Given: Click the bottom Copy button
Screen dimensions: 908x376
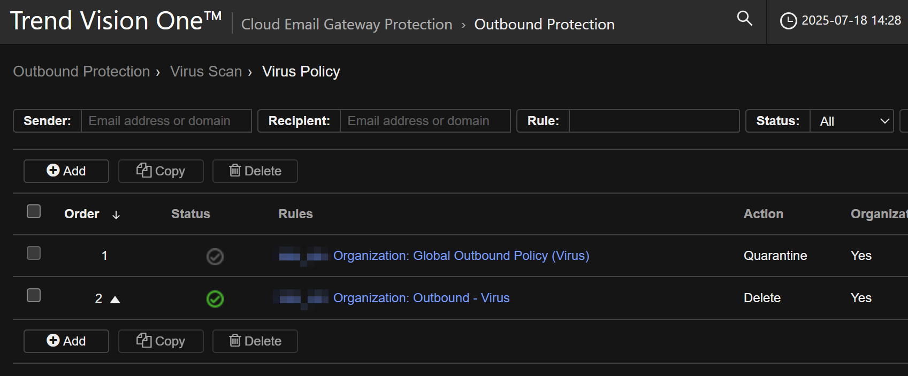Looking at the screenshot, I should click(x=161, y=341).
